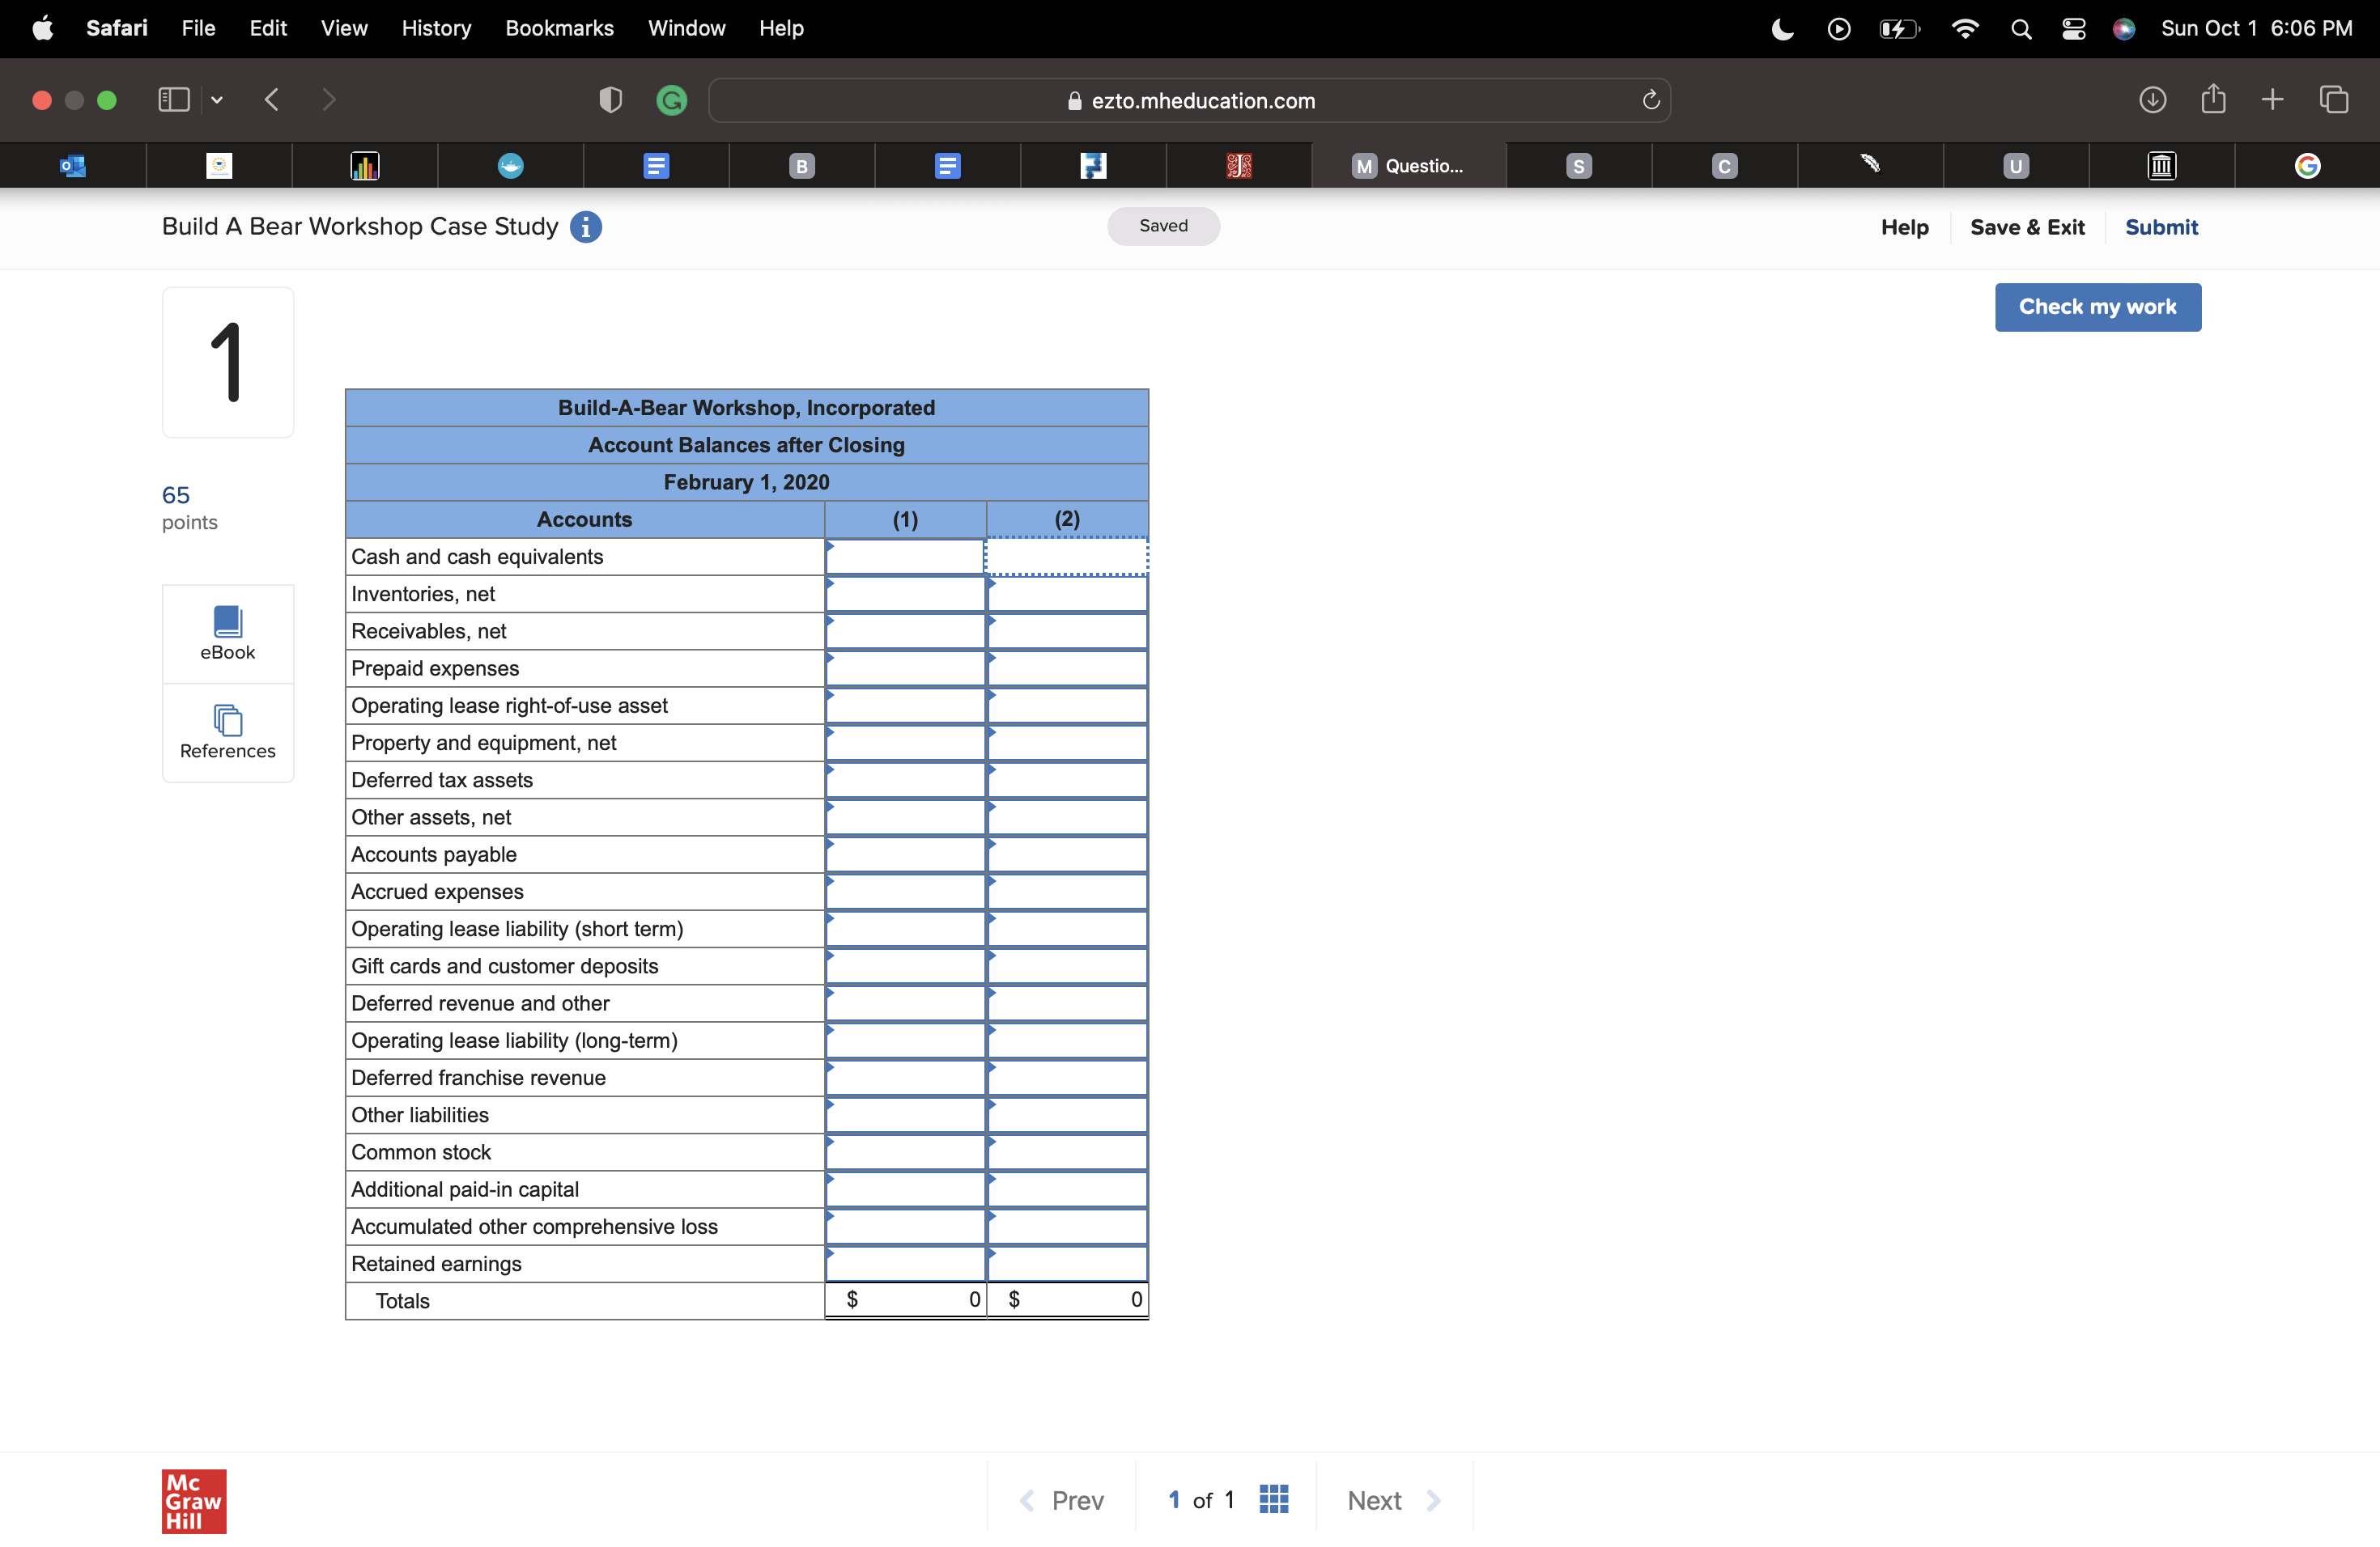This screenshot has height=1547, width=2380.
Task: Click the Share icon in Safari toolbar
Action: pyautogui.click(x=2213, y=99)
